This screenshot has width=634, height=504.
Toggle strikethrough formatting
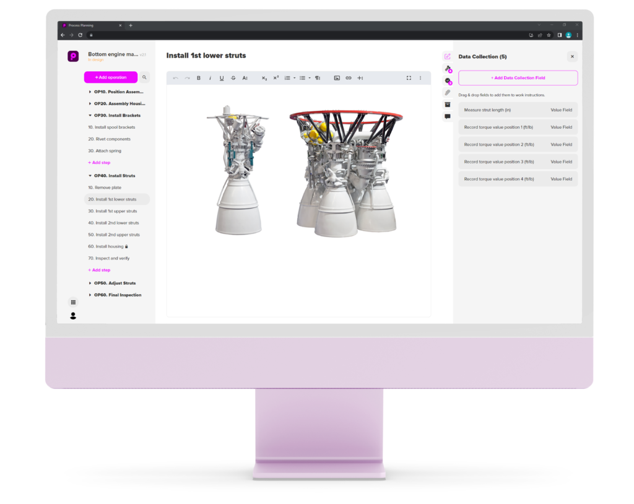(x=233, y=78)
